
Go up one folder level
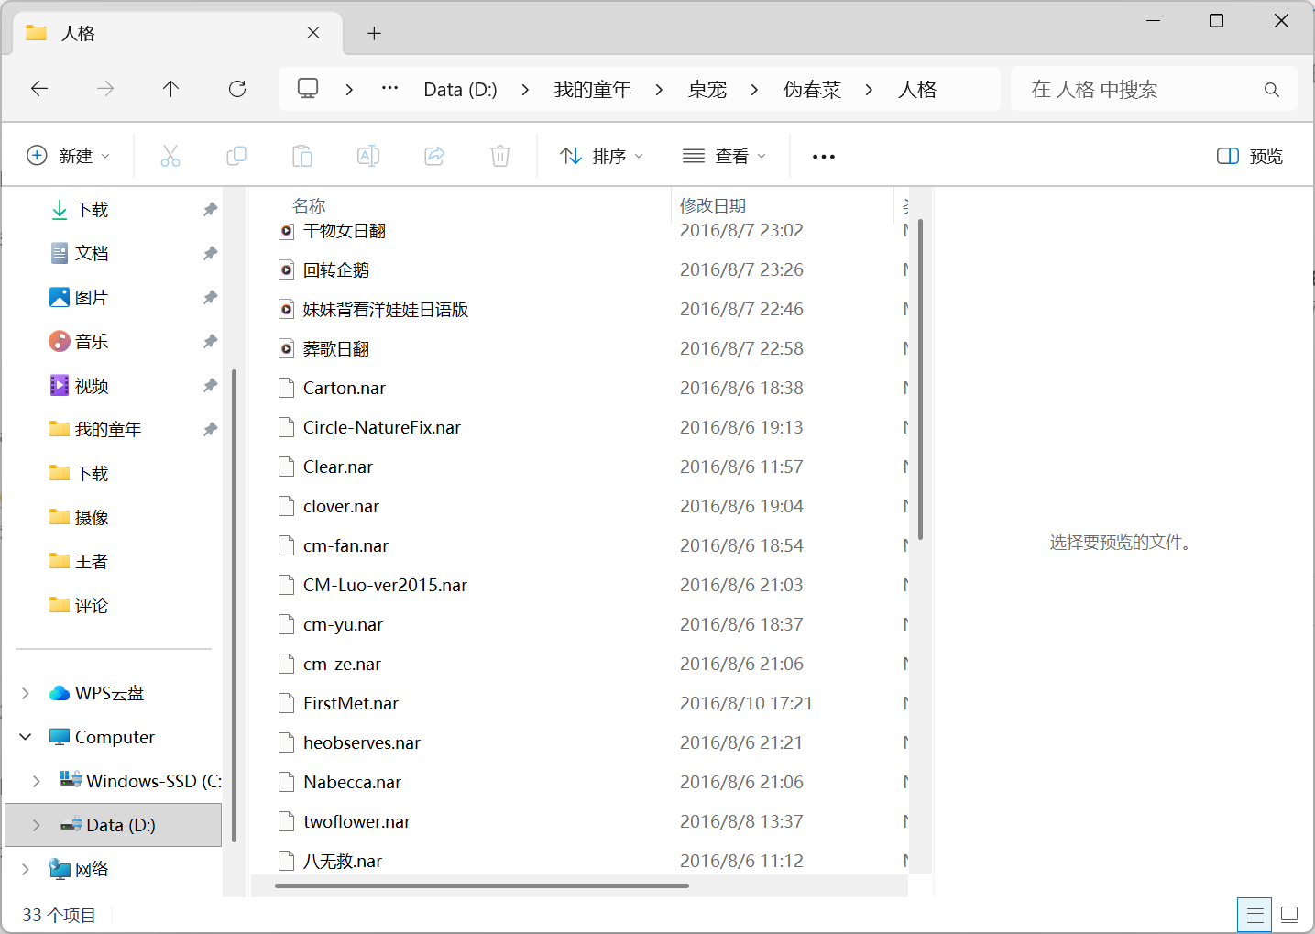(x=170, y=89)
